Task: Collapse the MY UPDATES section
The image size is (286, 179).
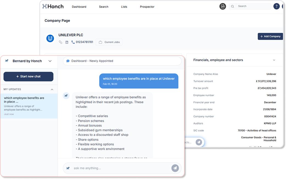Action: tap(52, 90)
